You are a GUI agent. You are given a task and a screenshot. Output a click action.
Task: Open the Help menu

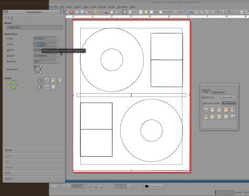click(x=132, y=7)
